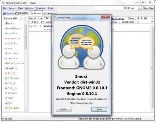This screenshot has height=122, width=156.
Task: Select the IRC OFTC tab icon
Action: pos(16,13)
